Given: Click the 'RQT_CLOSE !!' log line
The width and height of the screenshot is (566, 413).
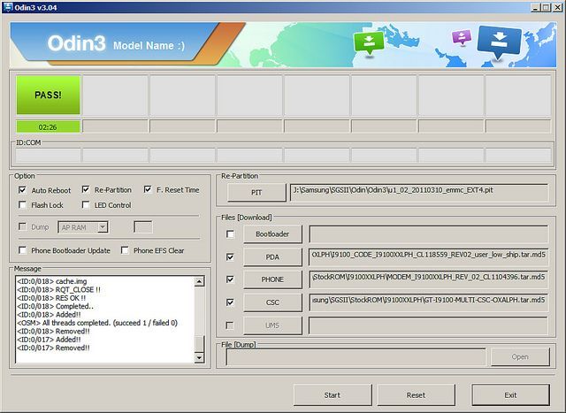Looking at the screenshot, I should [59, 289].
